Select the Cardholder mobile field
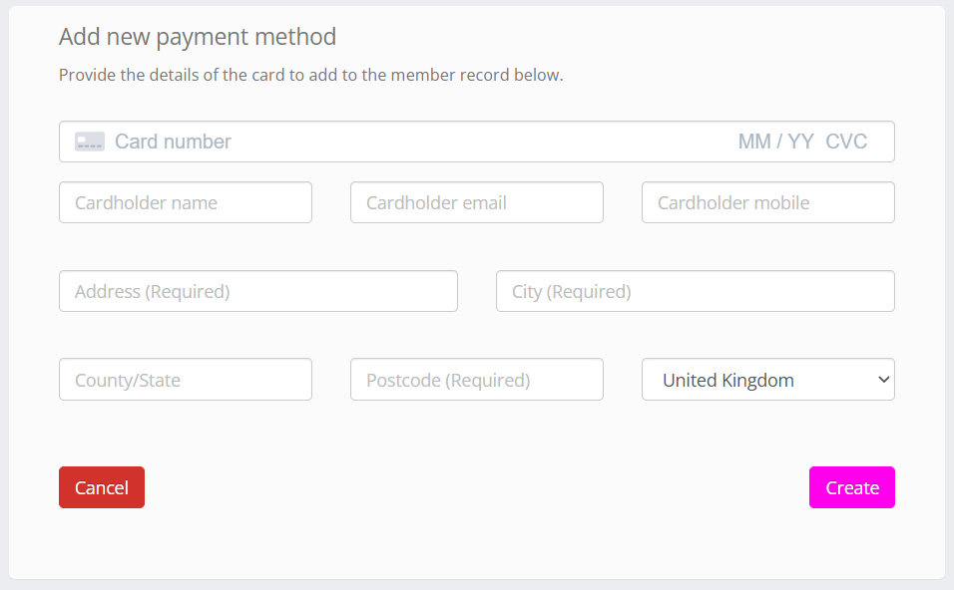Screen dimensions: 954x590 (x=768, y=202)
